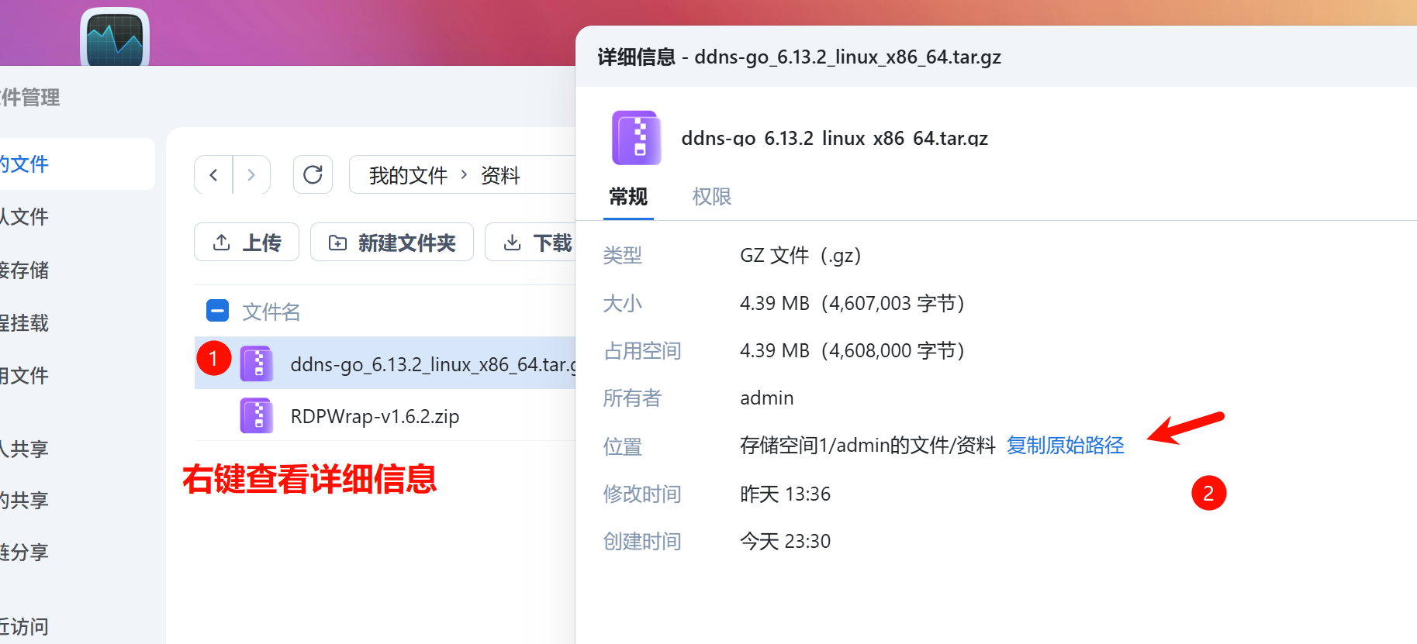Open the 挂载 (mount) sidebar item
The width and height of the screenshot is (1417, 644).
coord(25,322)
